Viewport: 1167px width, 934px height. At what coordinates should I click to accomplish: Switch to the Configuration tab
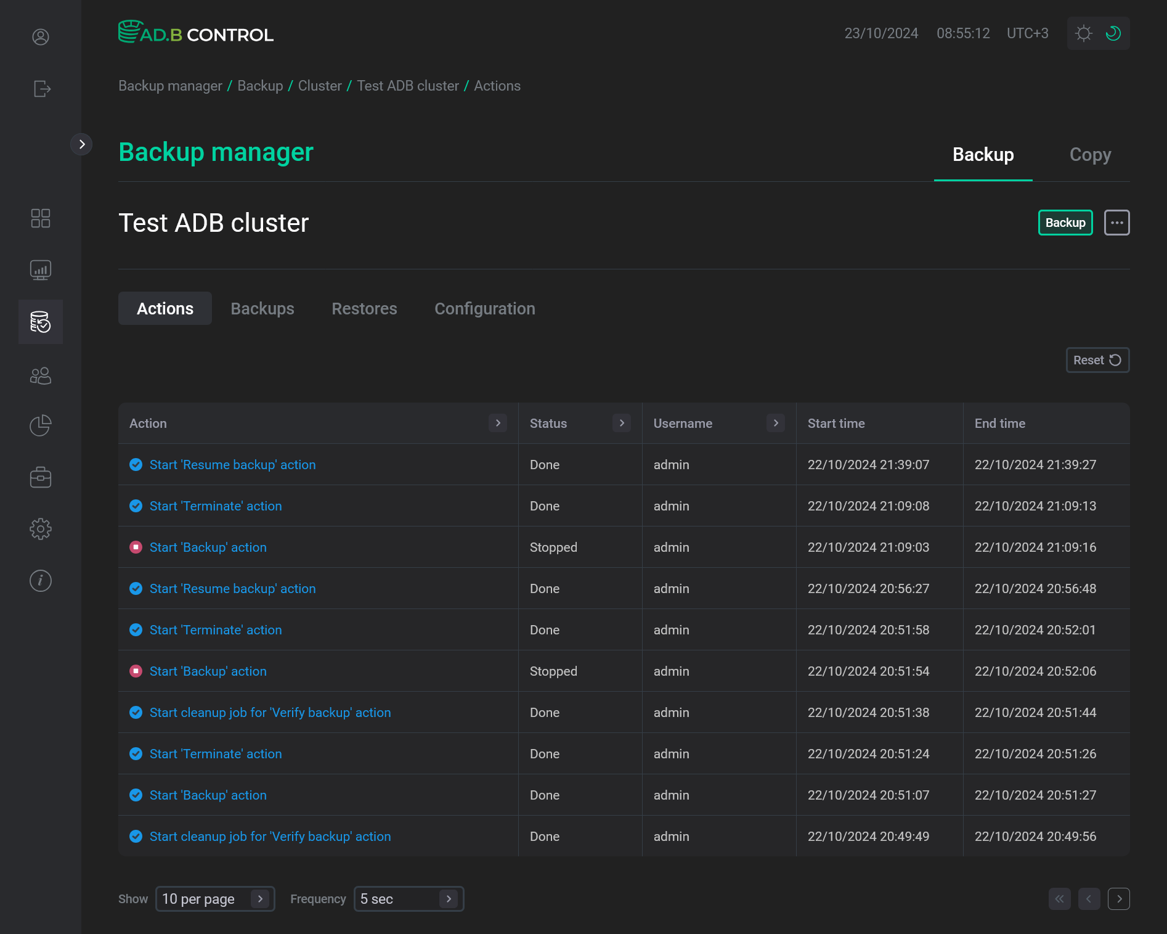(485, 308)
